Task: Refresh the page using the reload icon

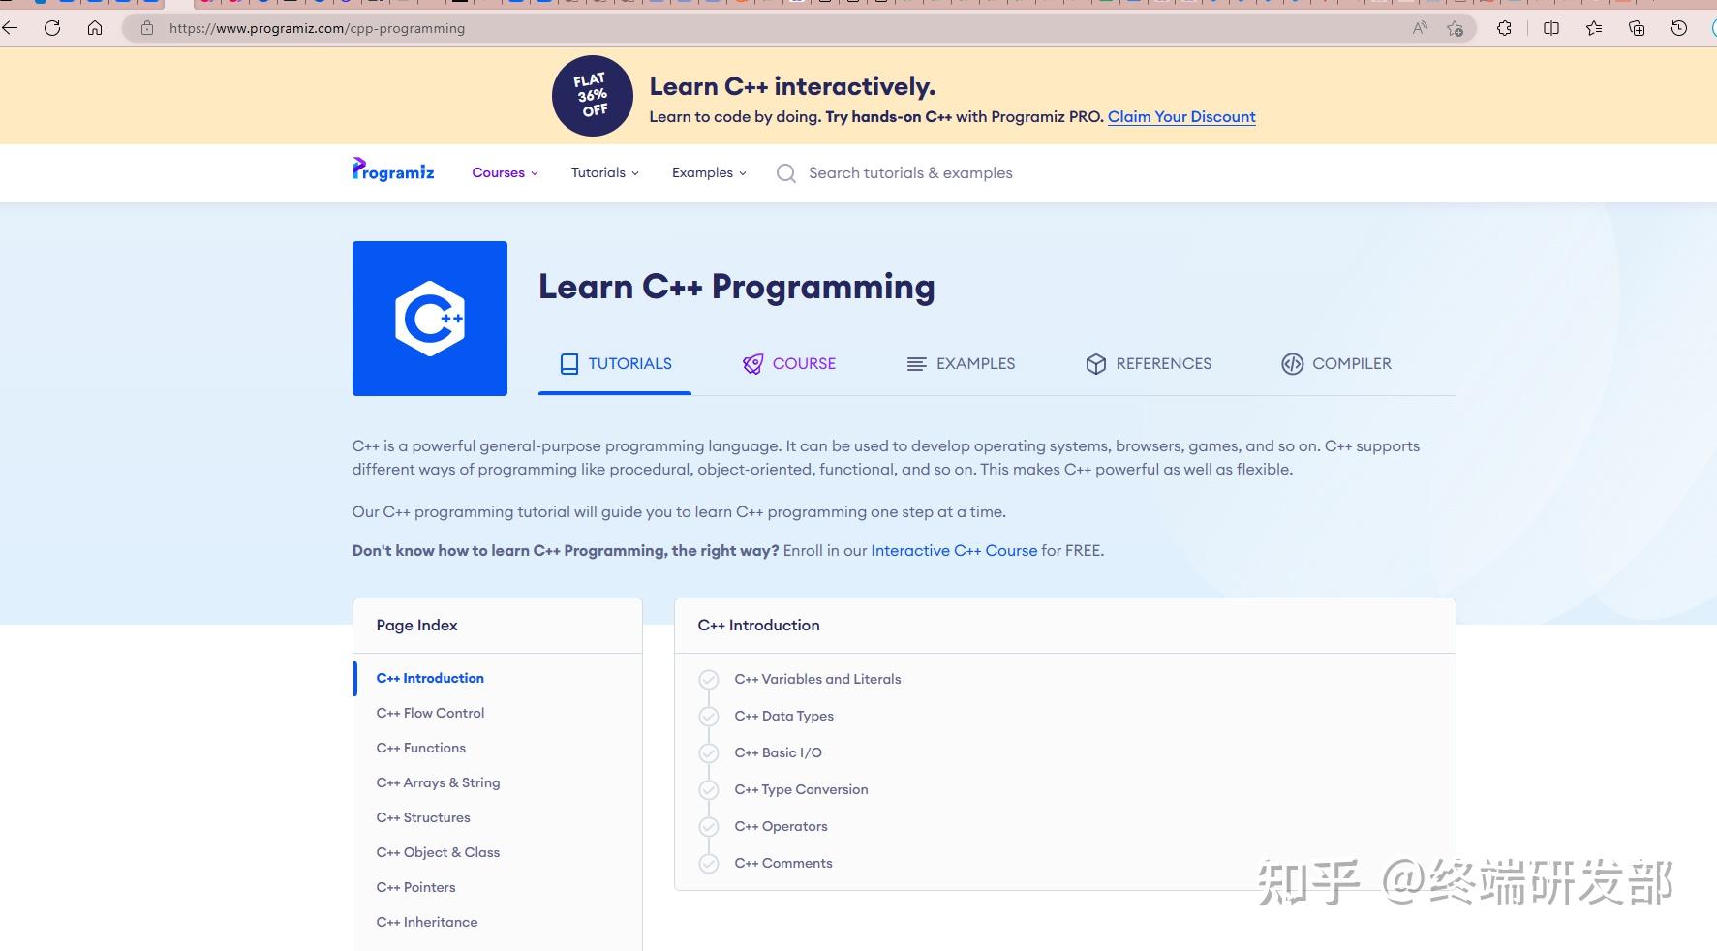Action: 52,28
